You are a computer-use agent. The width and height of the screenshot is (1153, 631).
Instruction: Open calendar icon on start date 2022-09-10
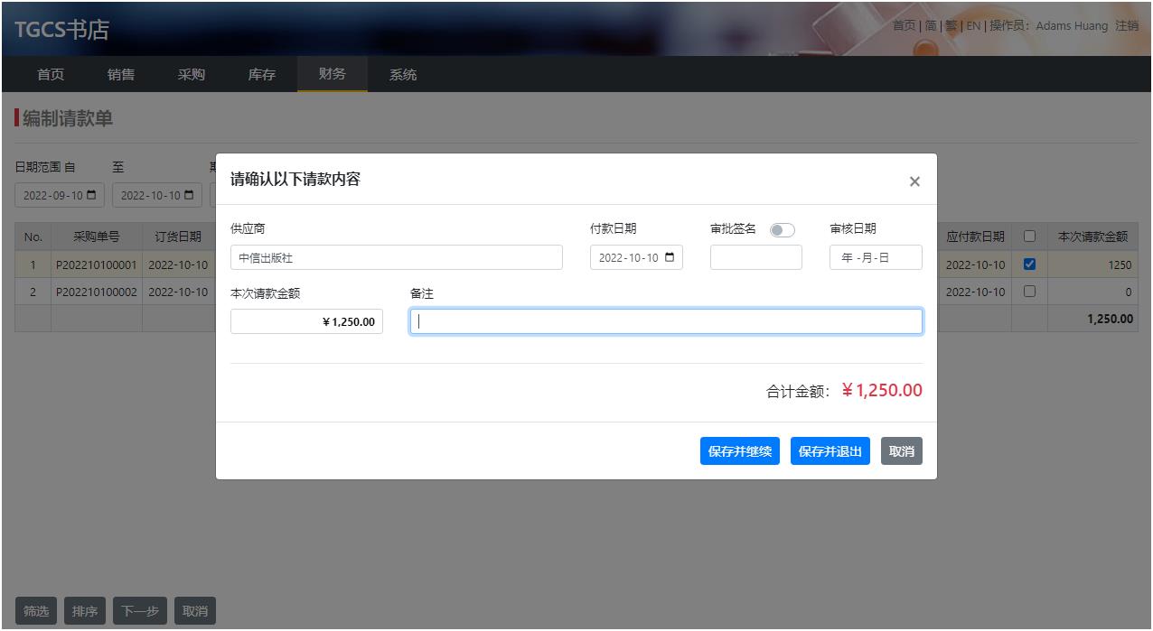(91, 196)
